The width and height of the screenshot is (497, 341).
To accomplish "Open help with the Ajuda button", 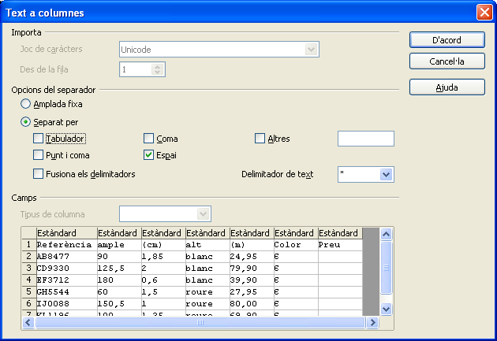I will (x=447, y=87).
